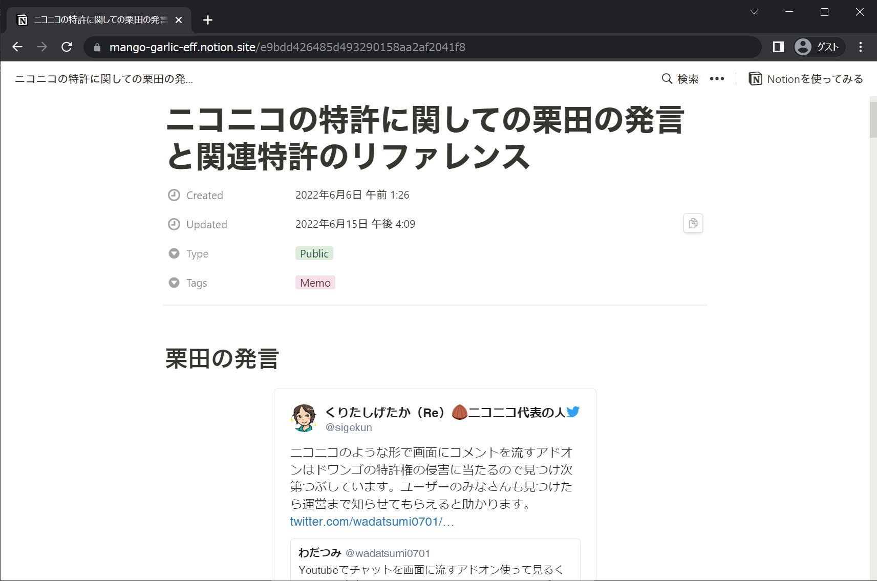The width and height of the screenshot is (877, 581).
Task: Open the tab search chevron near window controls
Action: [754, 12]
